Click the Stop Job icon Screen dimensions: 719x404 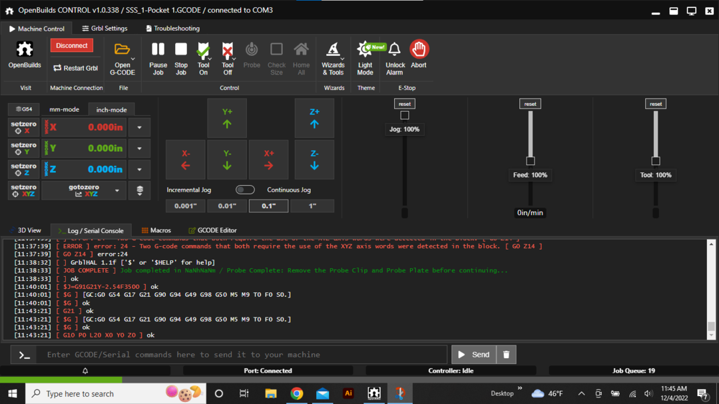pyautogui.click(x=180, y=50)
